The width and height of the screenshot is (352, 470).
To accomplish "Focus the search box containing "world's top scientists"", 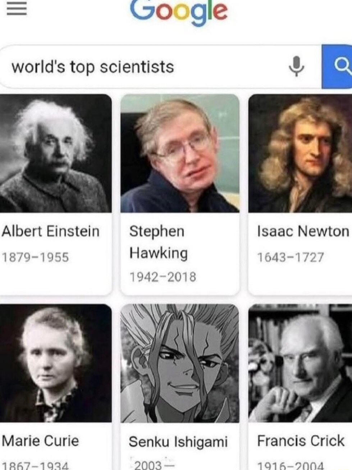I will (161, 67).
